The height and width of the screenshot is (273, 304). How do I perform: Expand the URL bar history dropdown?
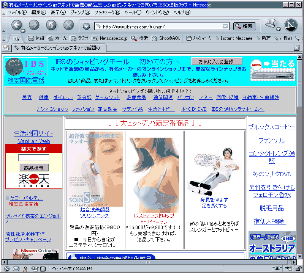(x=225, y=26)
